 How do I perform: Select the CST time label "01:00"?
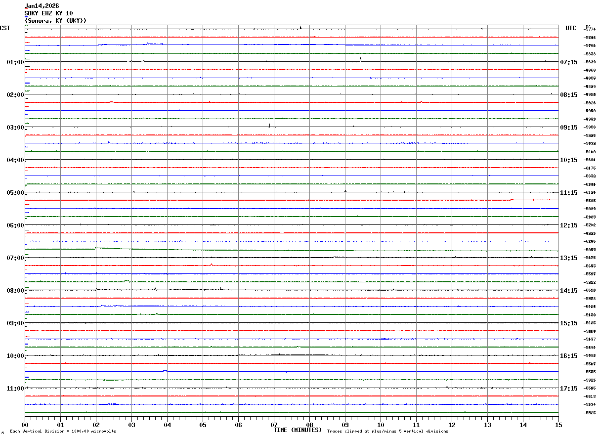pyautogui.click(x=15, y=62)
